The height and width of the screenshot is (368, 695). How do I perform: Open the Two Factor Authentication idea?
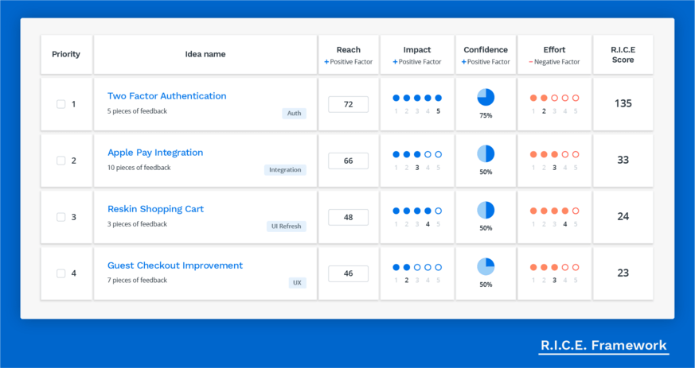166,96
